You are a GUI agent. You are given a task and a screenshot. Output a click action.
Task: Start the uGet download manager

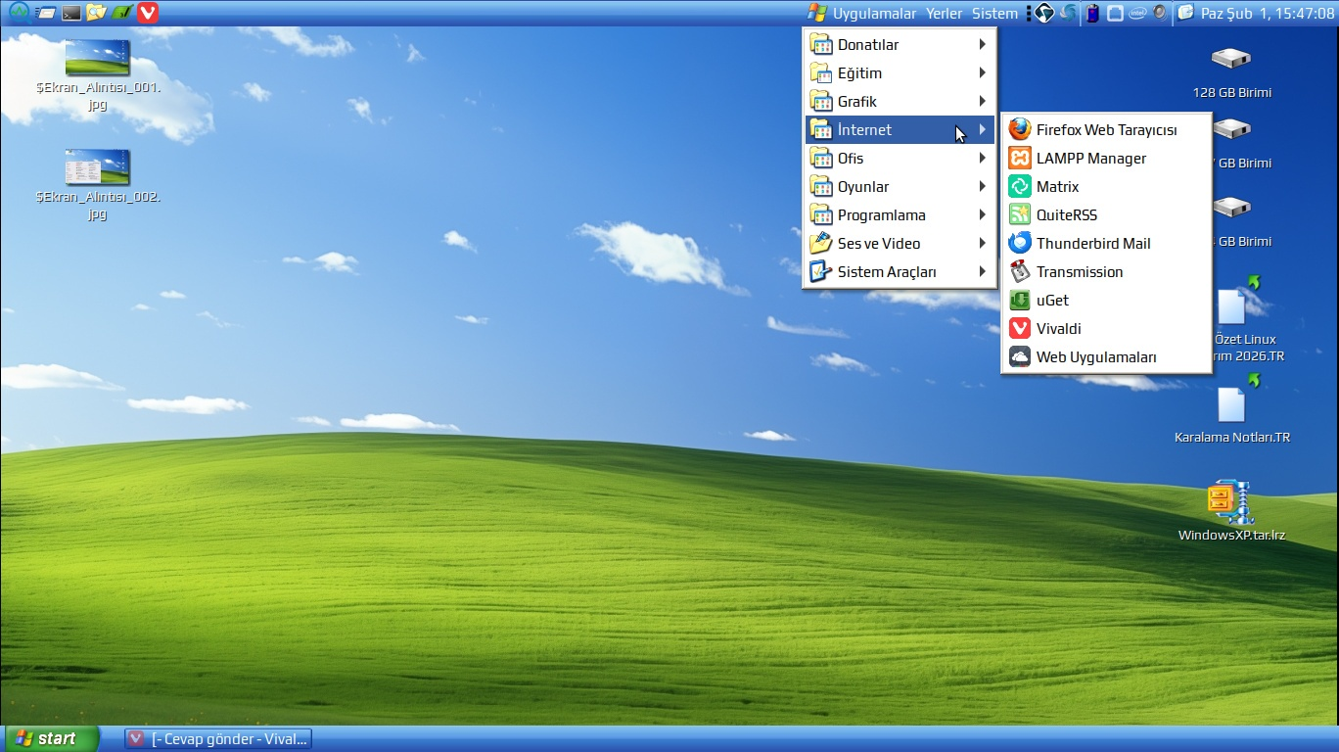pos(1106,300)
